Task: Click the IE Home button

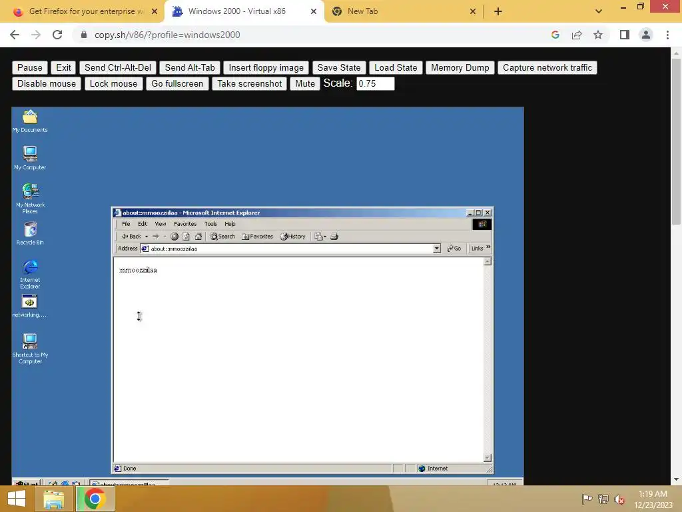Action: point(198,237)
